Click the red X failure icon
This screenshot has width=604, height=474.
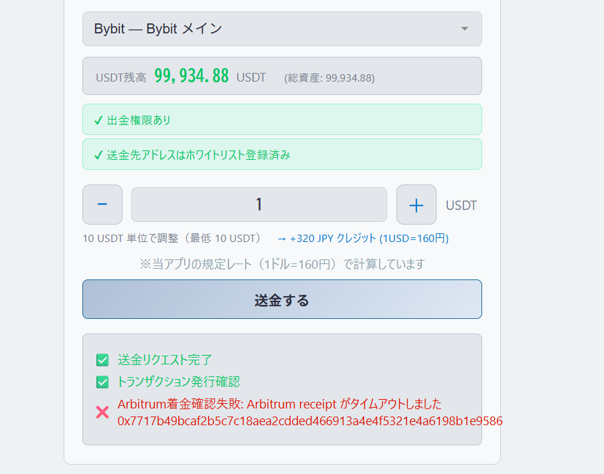click(x=102, y=412)
